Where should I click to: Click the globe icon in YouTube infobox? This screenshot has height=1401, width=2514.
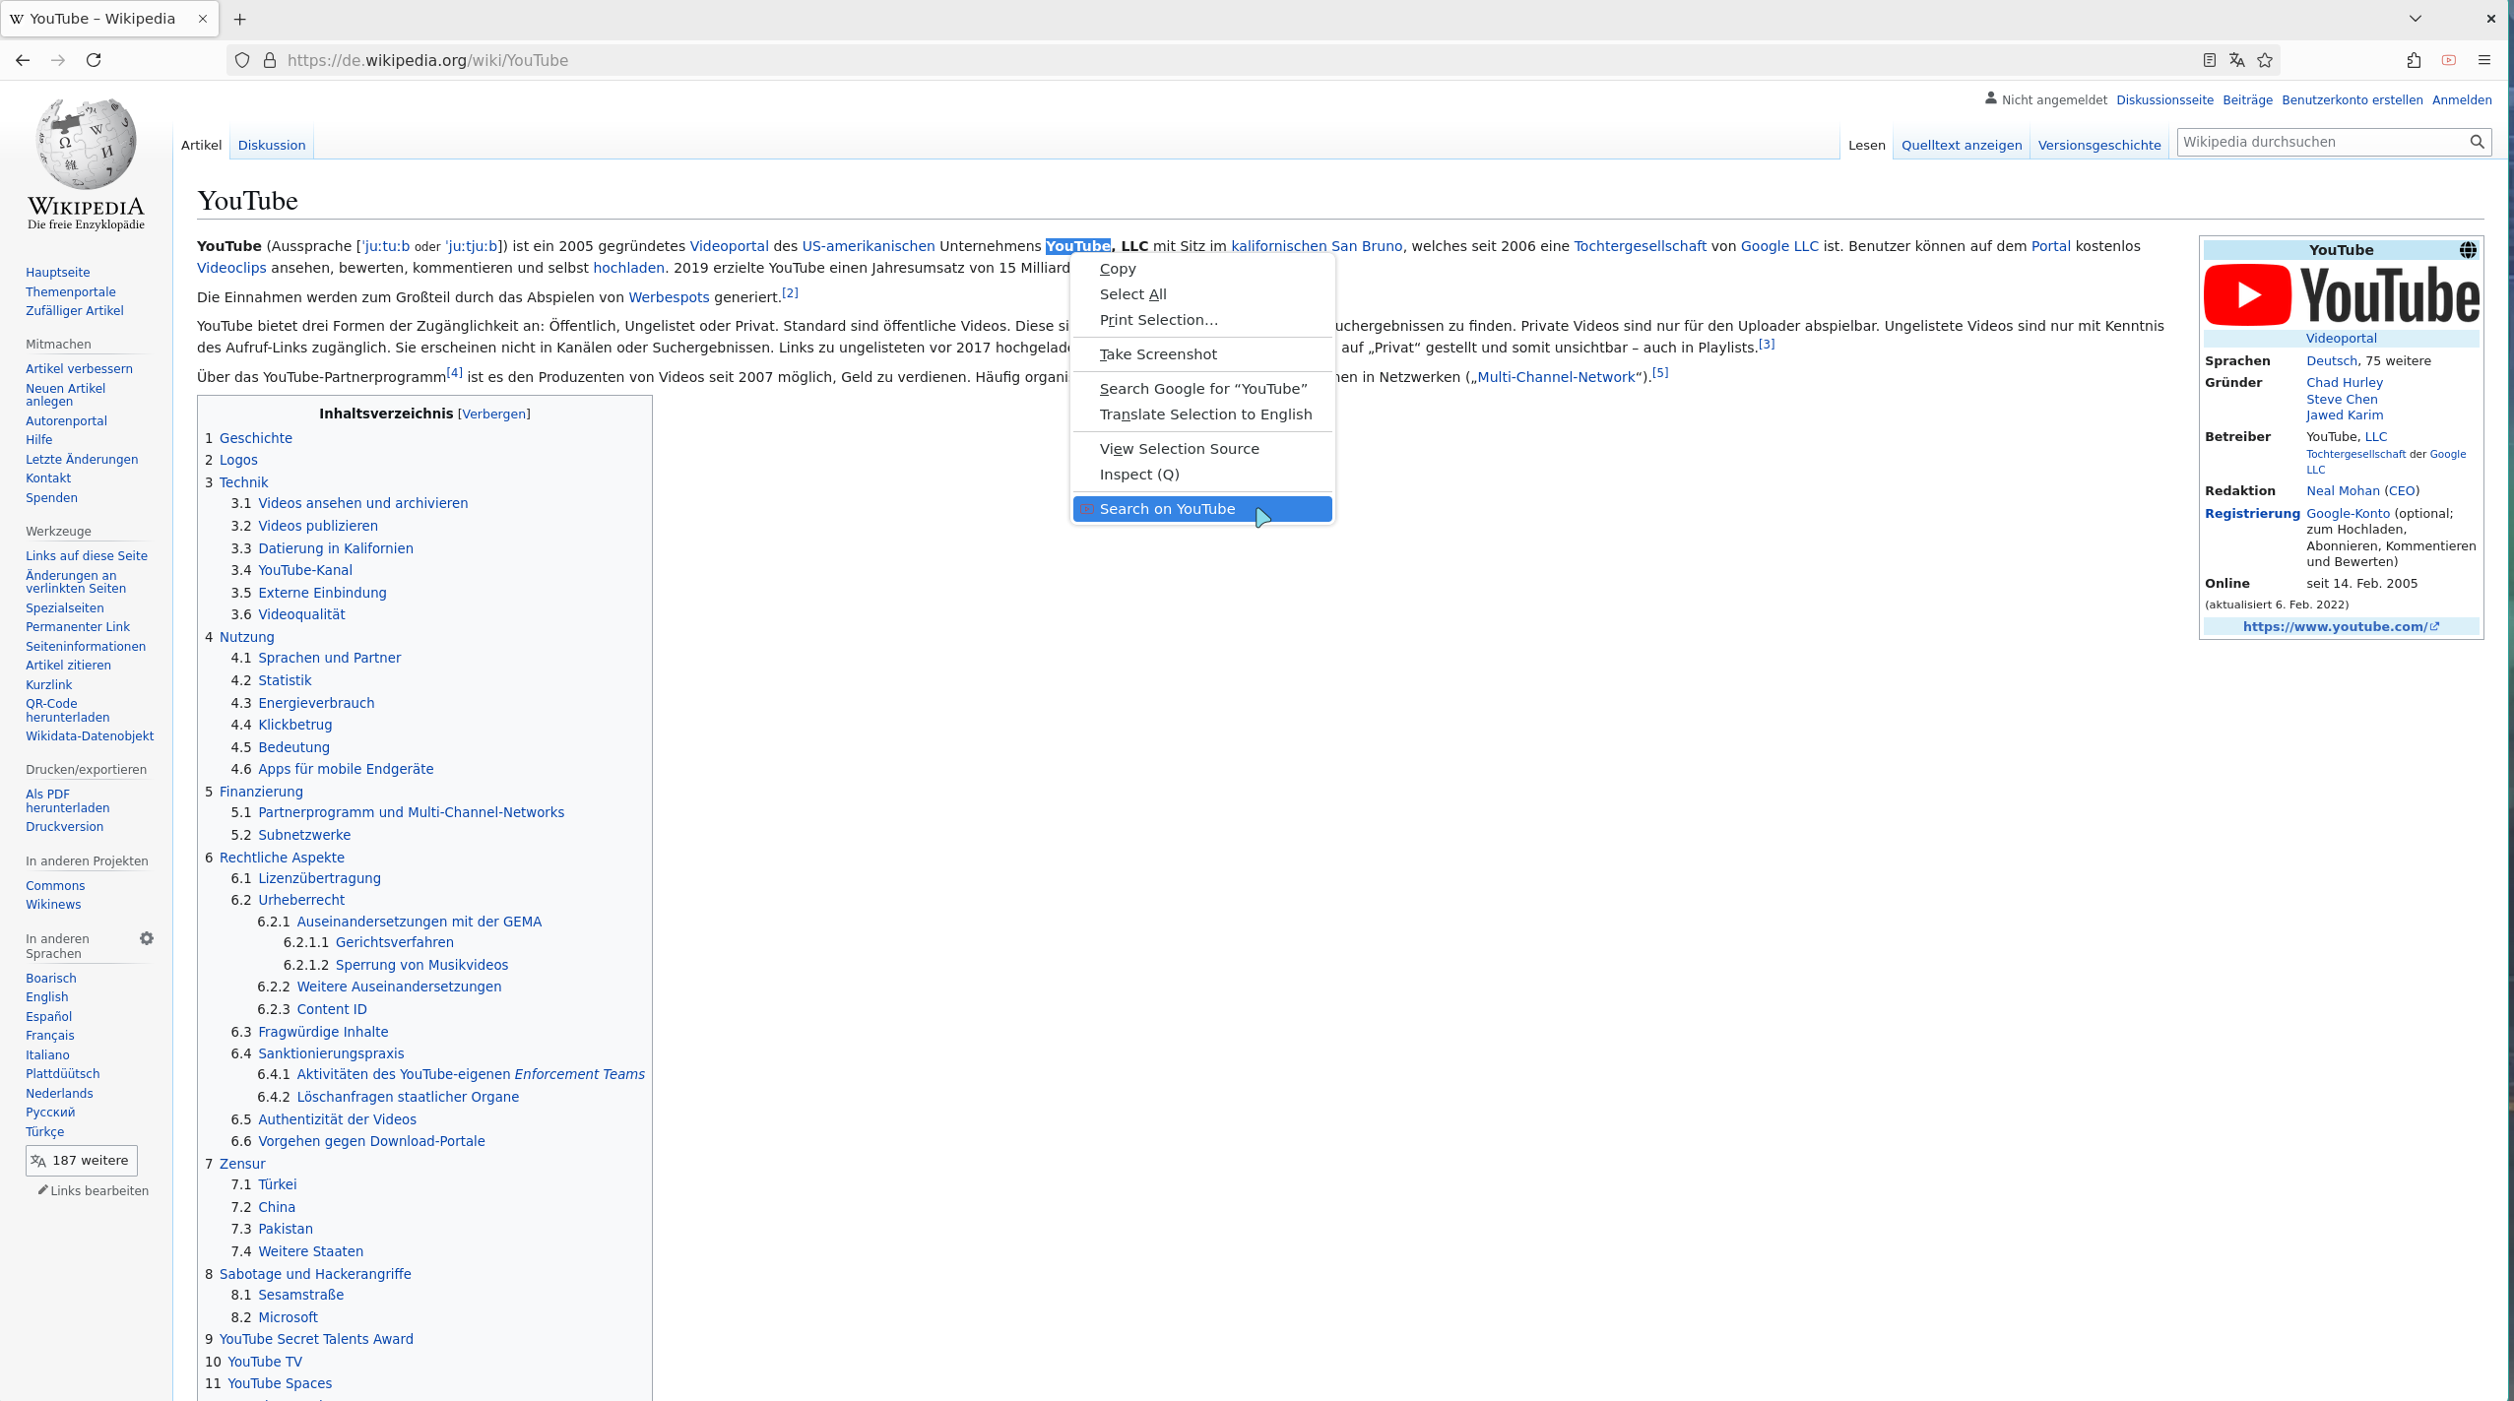tap(2468, 250)
